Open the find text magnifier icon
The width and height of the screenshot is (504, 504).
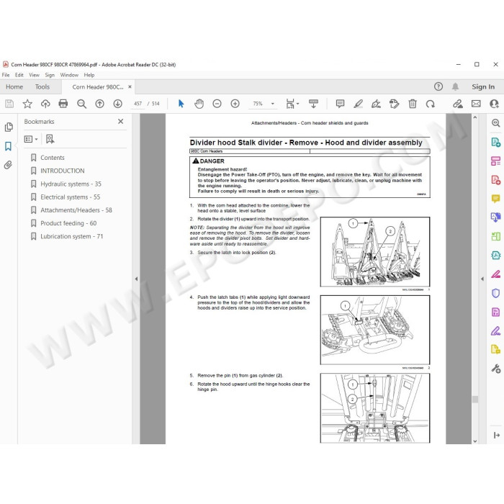point(81,104)
